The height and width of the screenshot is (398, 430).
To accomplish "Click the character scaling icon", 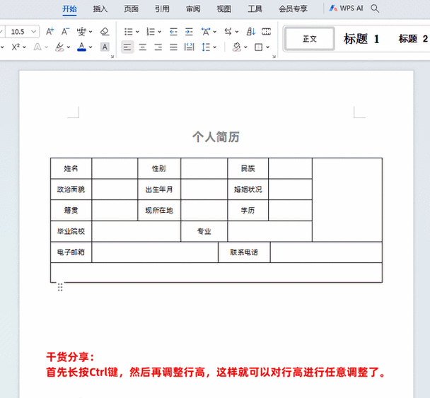I will pyautogui.click(x=206, y=32).
